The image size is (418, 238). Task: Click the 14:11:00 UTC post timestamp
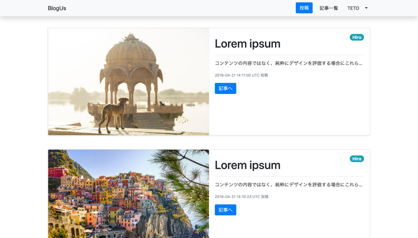click(241, 75)
